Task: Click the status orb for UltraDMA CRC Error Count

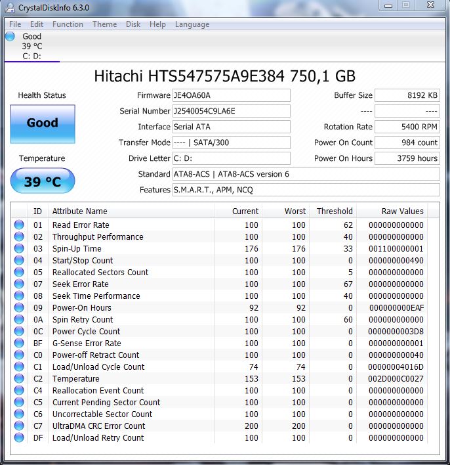Action: coord(18,426)
